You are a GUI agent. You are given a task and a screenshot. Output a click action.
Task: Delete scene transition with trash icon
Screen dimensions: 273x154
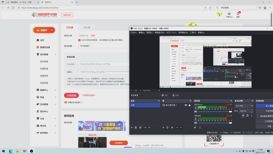coord(247,115)
